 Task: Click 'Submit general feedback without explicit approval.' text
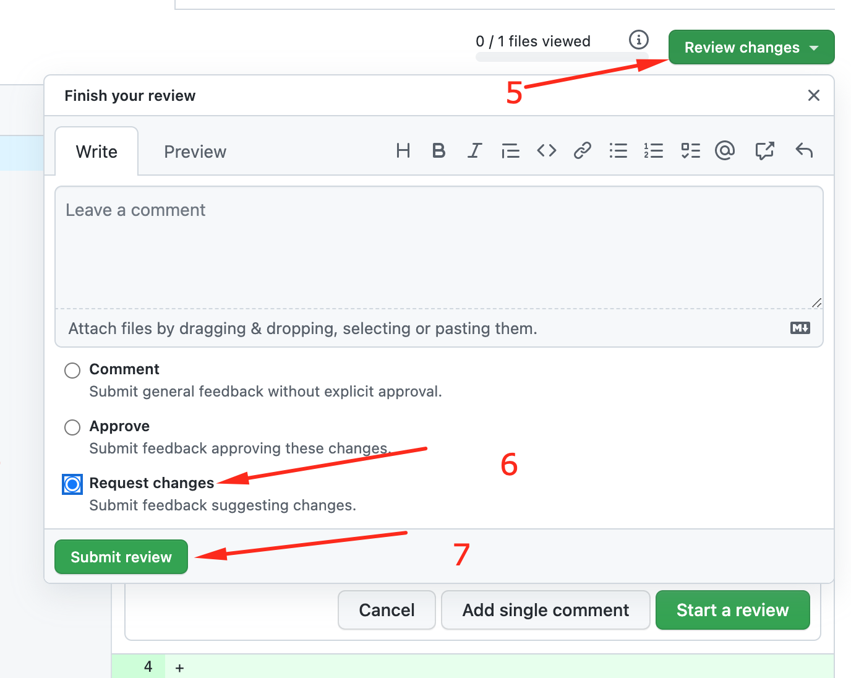[x=266, y=392]
